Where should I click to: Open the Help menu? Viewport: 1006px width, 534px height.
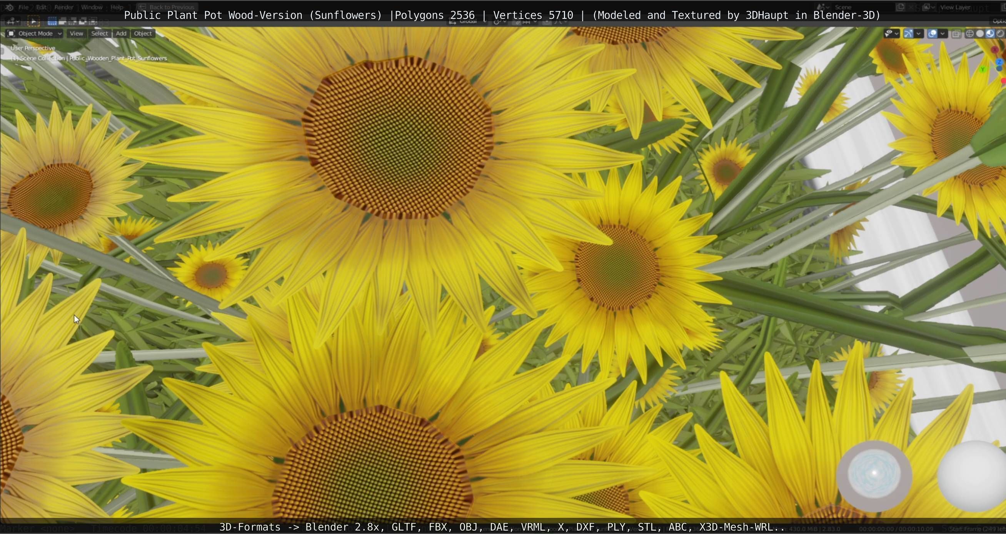point(117,7)
